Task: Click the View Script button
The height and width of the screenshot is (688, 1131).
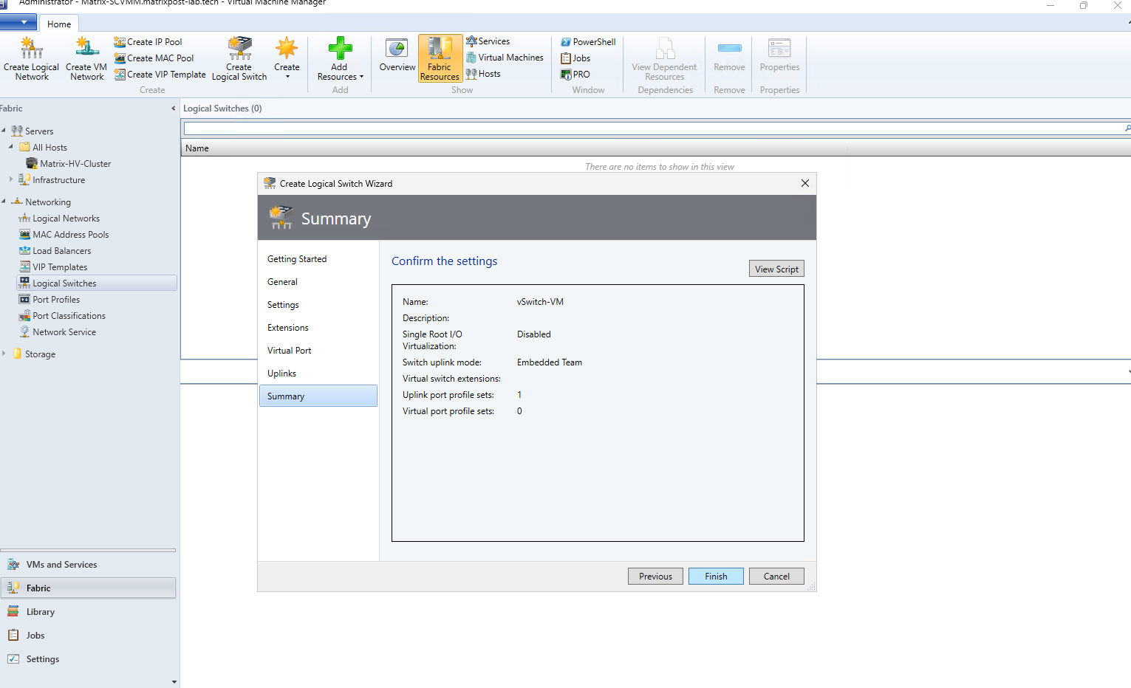Action: pyautogui.click(x=776, y=269)
